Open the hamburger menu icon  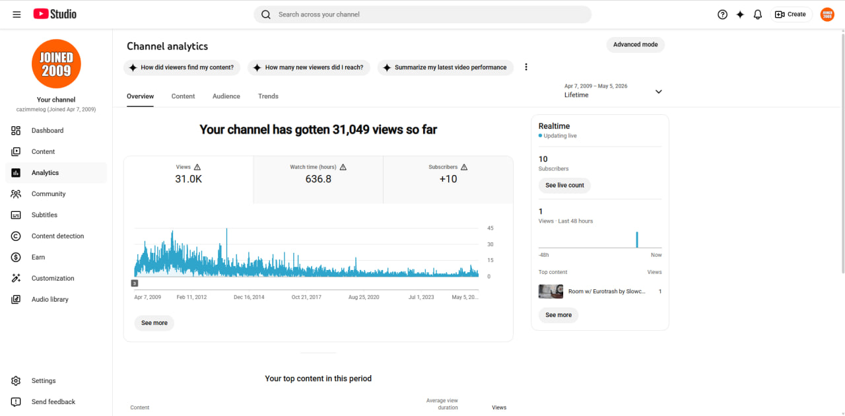[17, 15]
